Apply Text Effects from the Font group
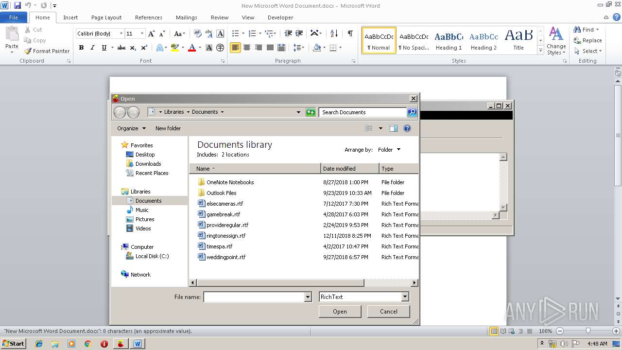622x350 pixels. (x=160, y=48)
